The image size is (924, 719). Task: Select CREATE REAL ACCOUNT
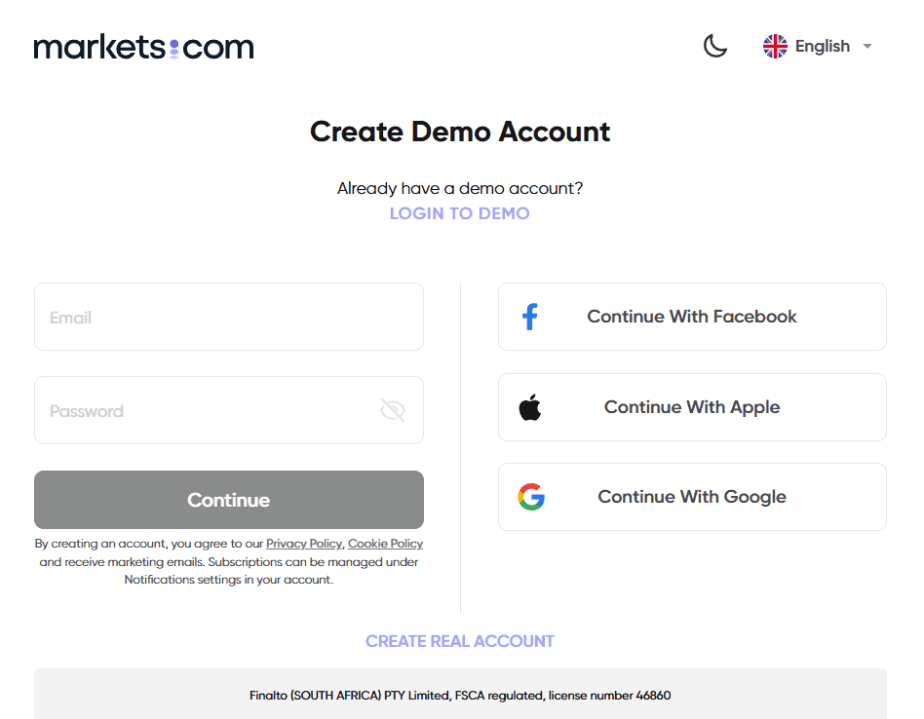coord(459,640)
